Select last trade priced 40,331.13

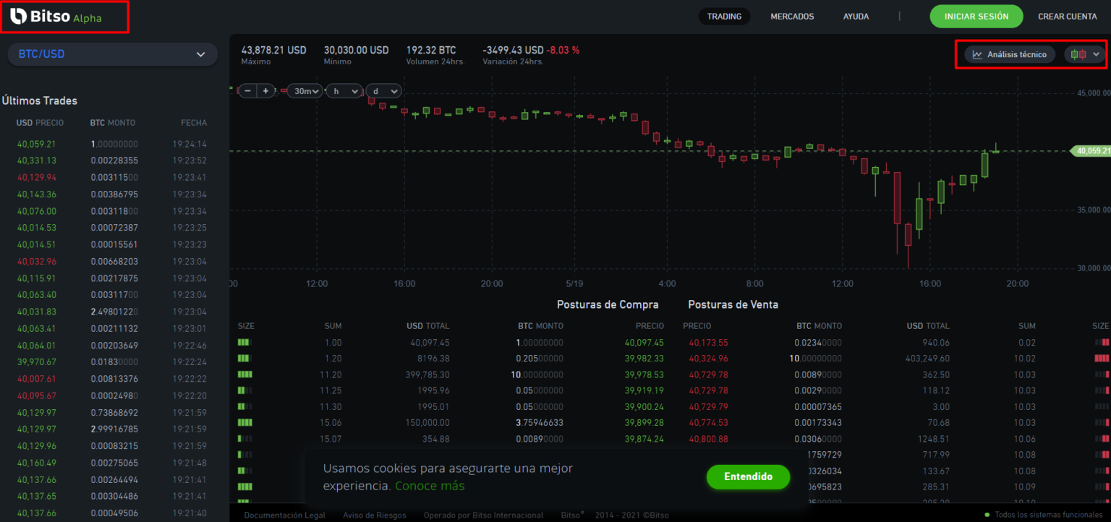coord(37,161)
